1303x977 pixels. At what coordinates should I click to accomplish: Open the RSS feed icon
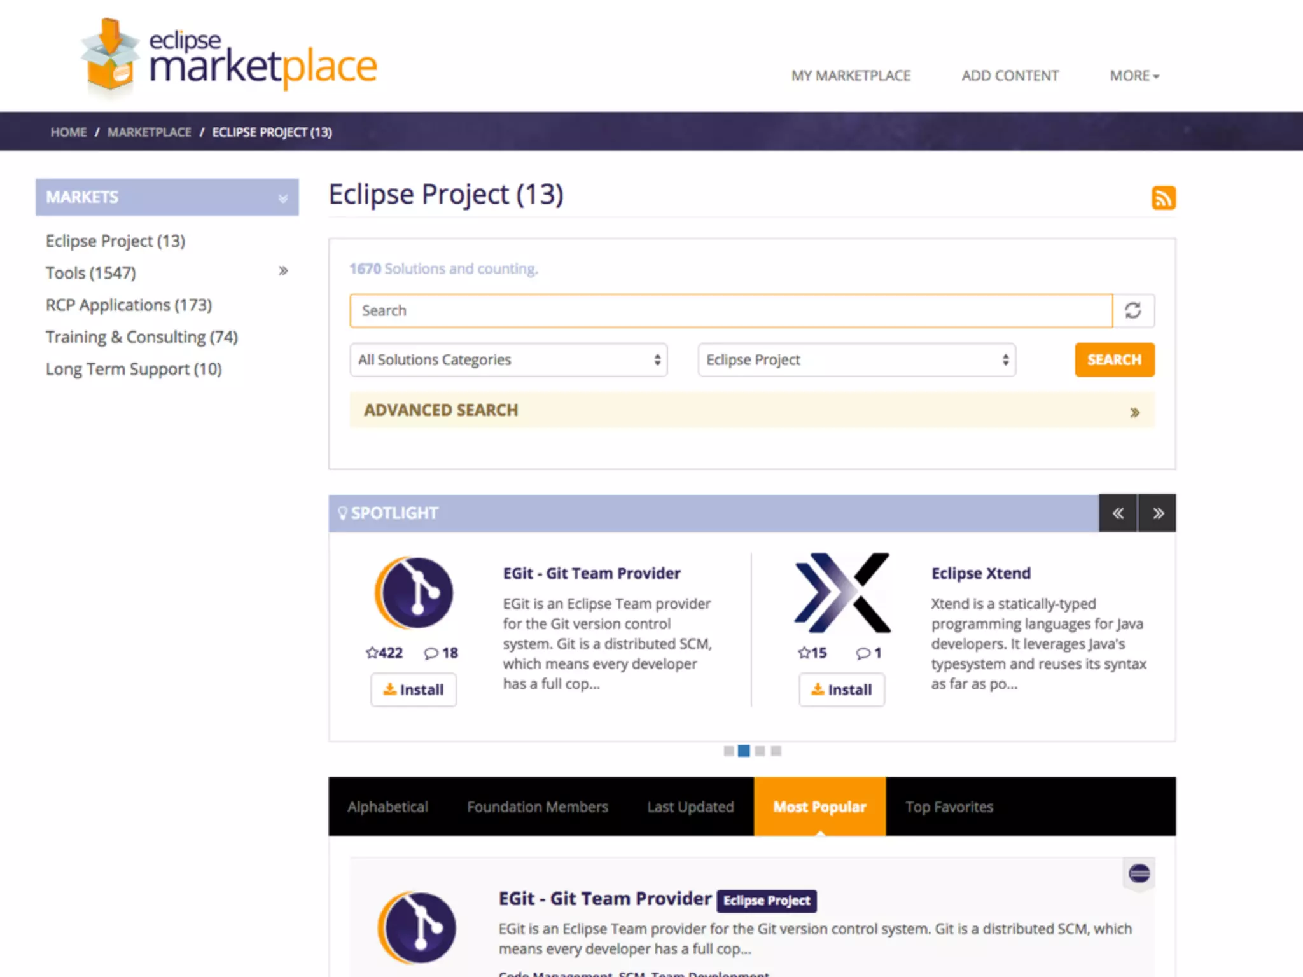1163,198
